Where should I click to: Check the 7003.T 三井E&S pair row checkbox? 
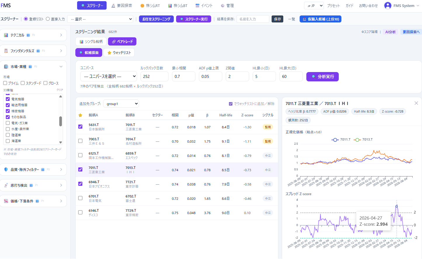(x=80, y=141)
